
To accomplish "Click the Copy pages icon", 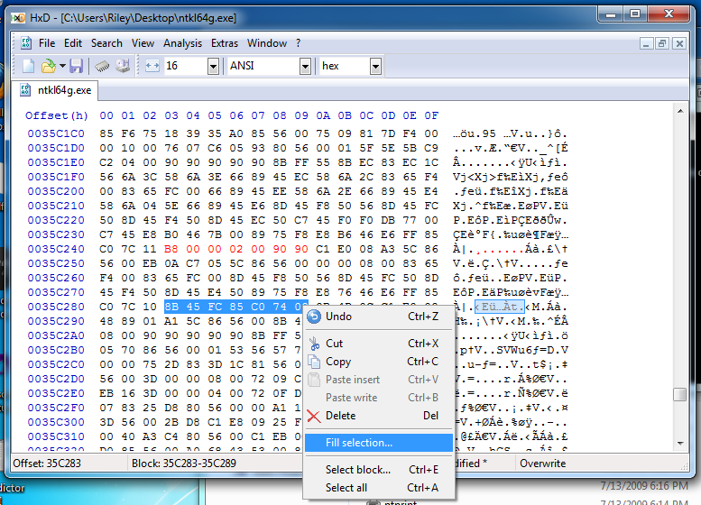I will click(314, 362).
